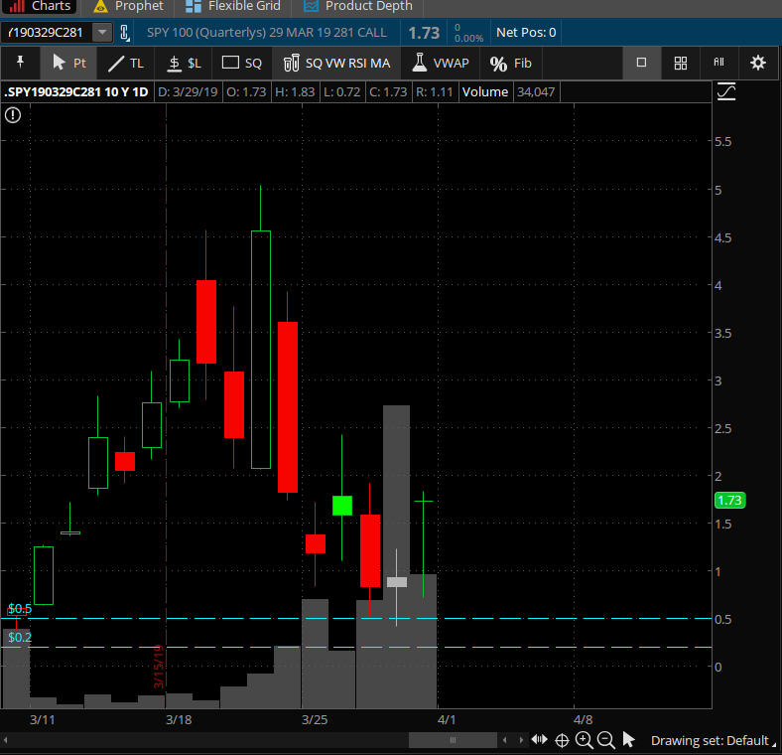Switch to the Prophet tab
Image resolution: width=782 pixels, height=755 pixels.
tap(128, 6)
